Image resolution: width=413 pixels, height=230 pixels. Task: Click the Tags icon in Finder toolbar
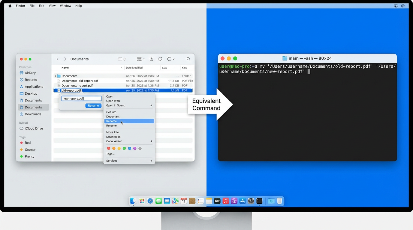(160, 59)
